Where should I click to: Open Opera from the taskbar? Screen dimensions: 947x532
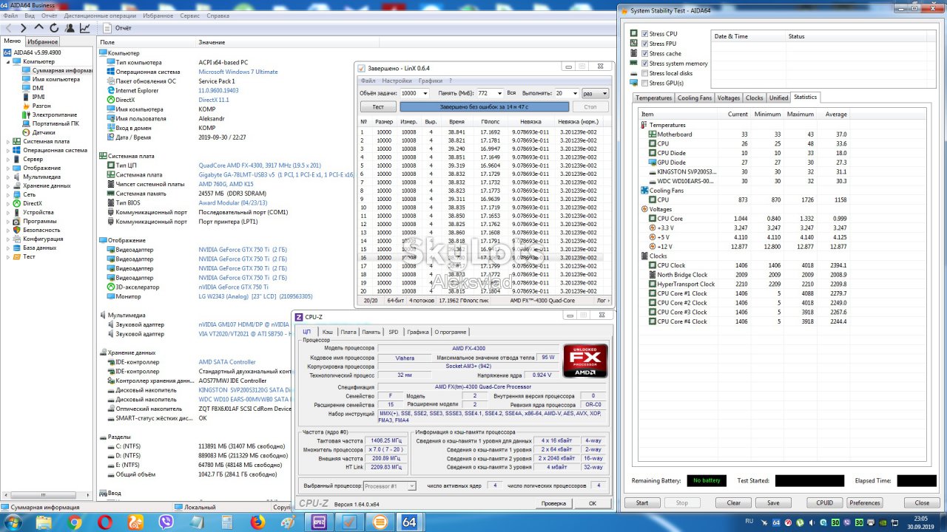105,522
